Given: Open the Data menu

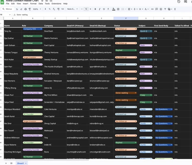Looking at the screenshot, I should click(x=41, y=4).
